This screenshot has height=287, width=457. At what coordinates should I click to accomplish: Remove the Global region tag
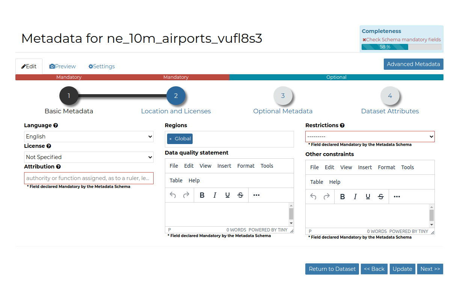pyautogui.click(x=171, y=138)
